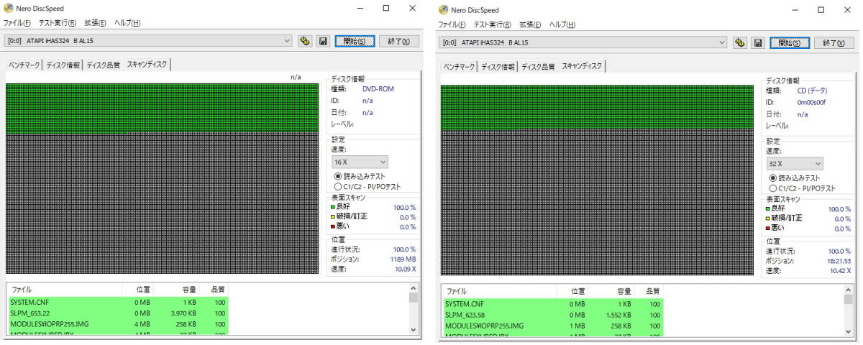Switch to ディスク情報 tab in the left window
Viewport: 863px width, 345px height.
pyautogui.click(x=63, y=65)
